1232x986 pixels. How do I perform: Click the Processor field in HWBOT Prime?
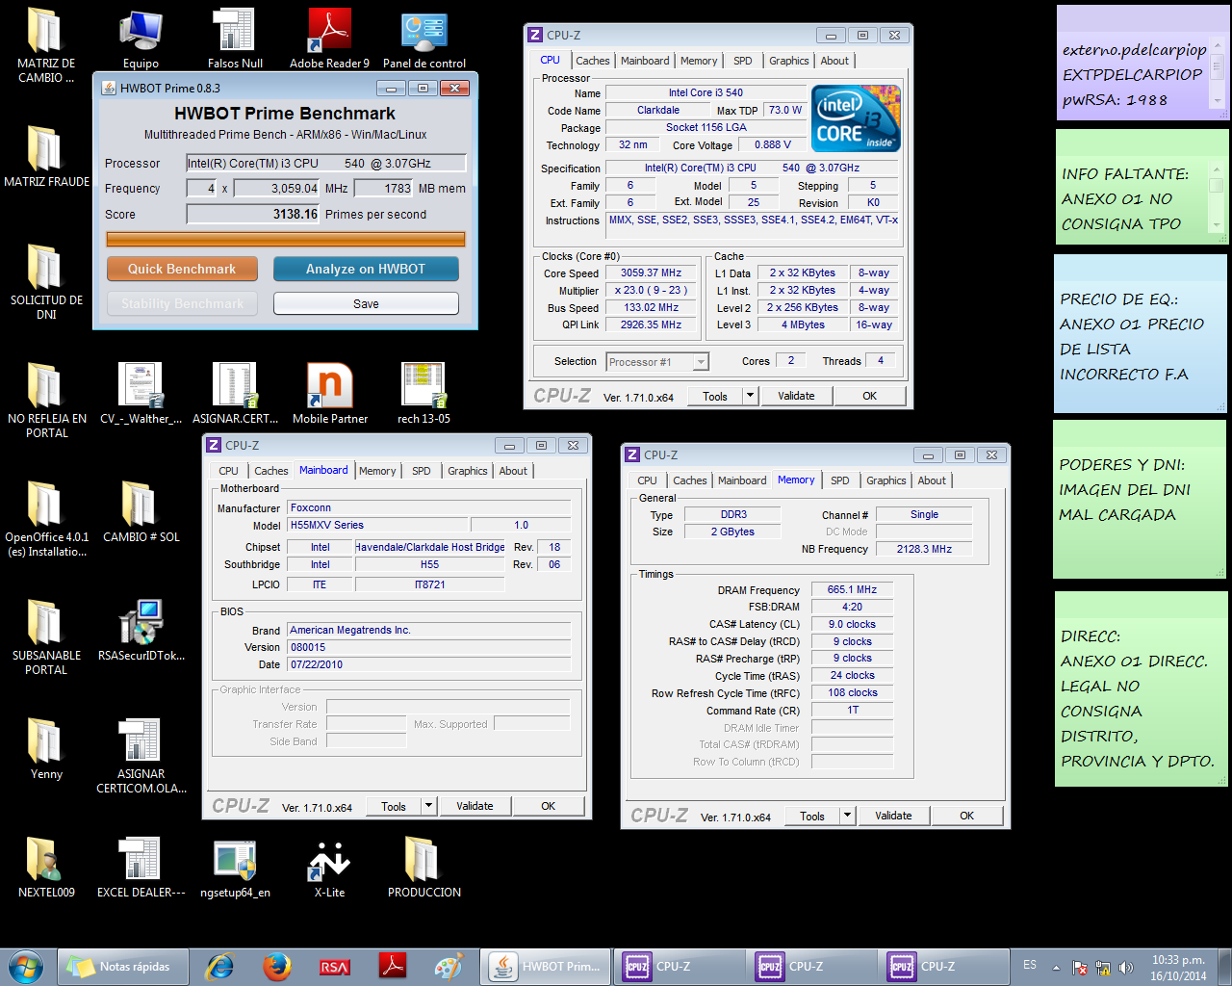point(326,164)
